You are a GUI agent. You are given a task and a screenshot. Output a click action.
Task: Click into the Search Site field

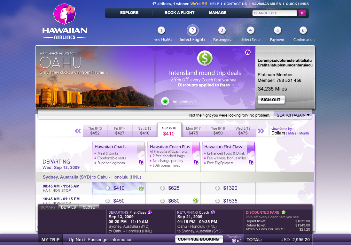click(275, 13)
